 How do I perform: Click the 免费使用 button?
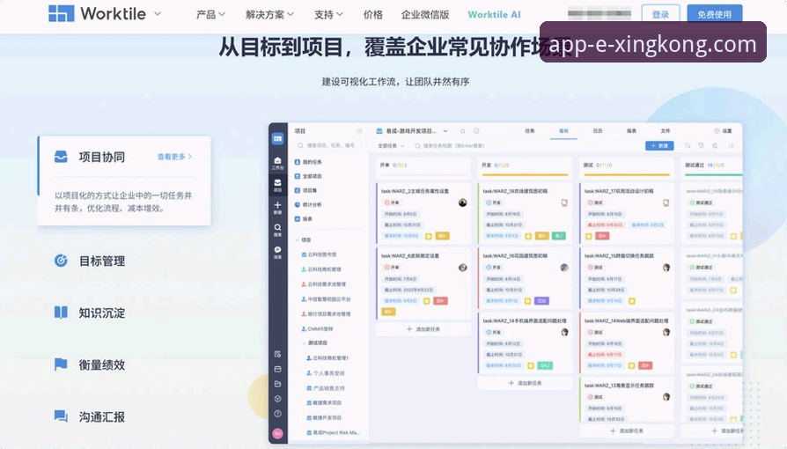point(714,15)
